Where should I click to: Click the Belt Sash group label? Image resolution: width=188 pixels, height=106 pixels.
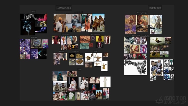point(61,52)
